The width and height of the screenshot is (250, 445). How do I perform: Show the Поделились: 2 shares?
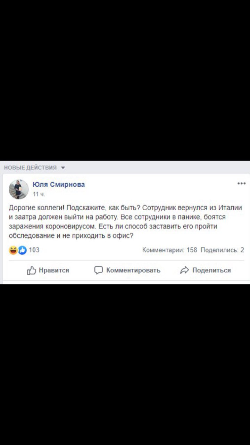222,250
